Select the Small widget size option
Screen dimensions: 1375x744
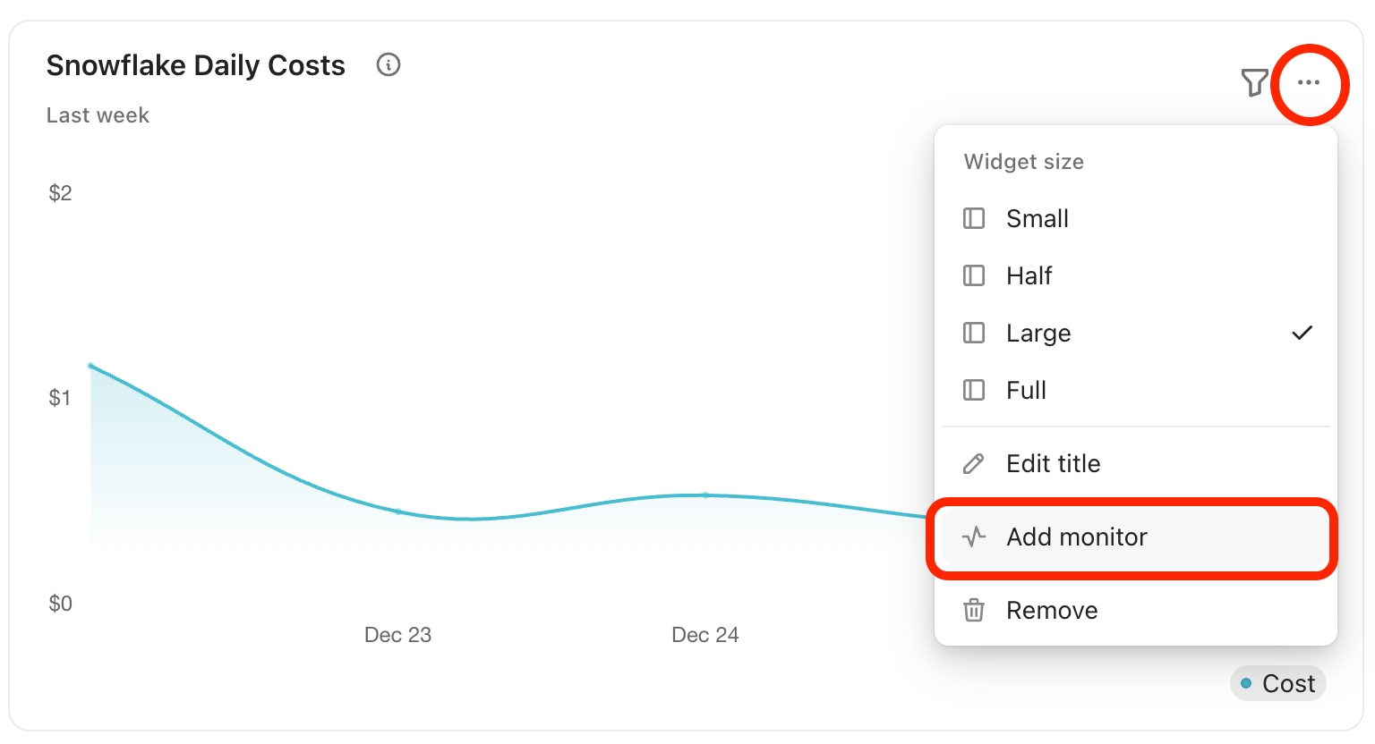click(1038, 219)
